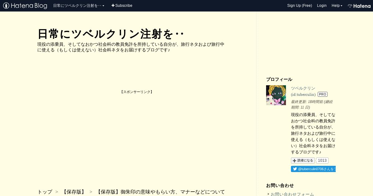This screenshot has height=196, width=373.
Task: Click the PRO badge
Action: click(x=323, y=94)
